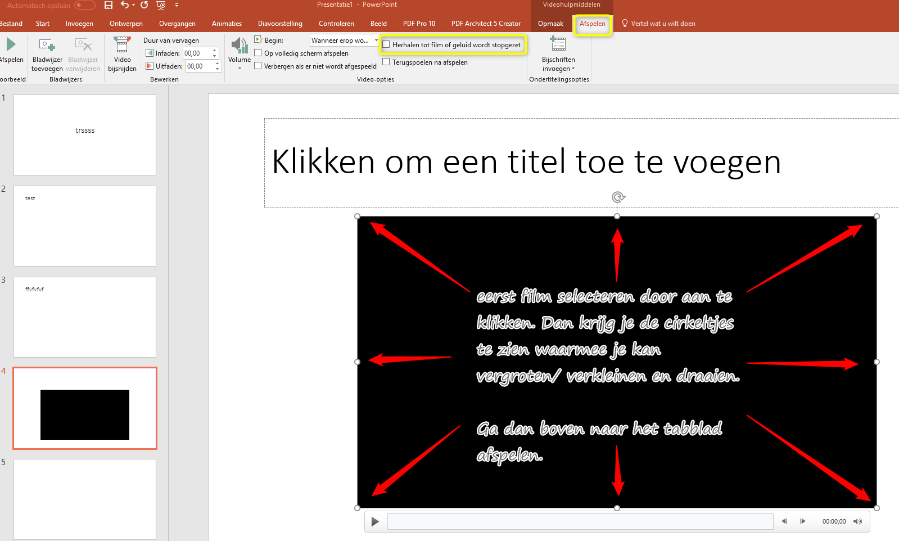Click Bijschriften invoegen icon

(x=558, y=44)
